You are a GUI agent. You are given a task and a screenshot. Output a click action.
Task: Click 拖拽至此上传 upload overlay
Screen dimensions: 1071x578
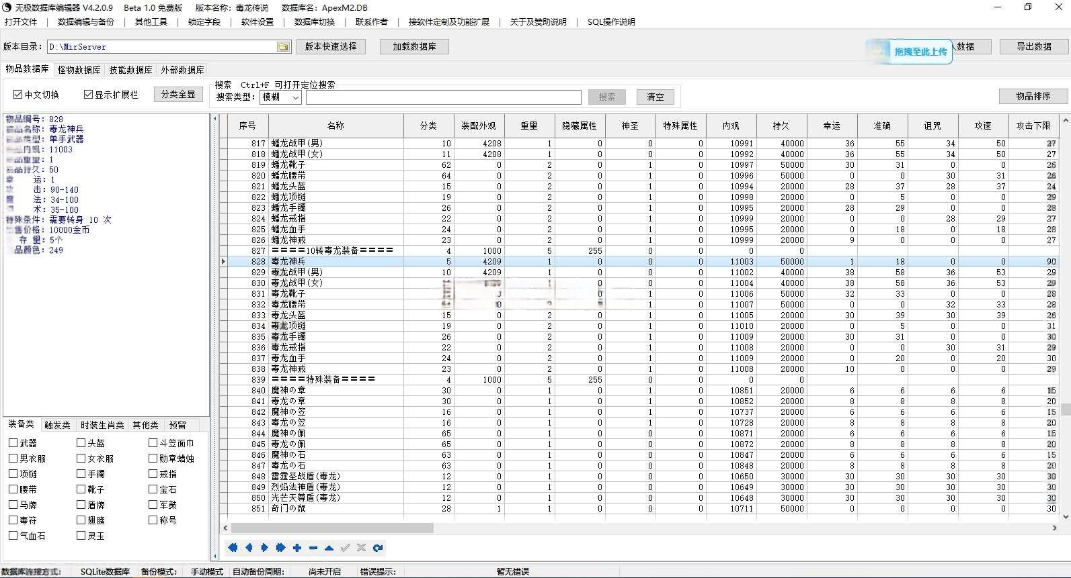(909, 52)
